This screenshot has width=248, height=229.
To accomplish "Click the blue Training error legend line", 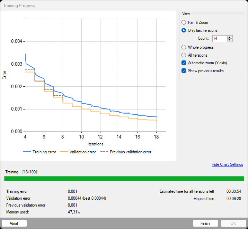I will coord(27,152).
